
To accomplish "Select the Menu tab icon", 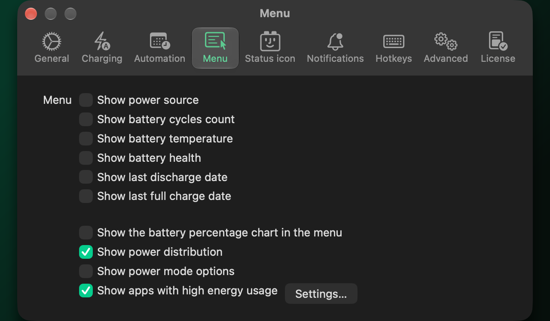I will pos(215,41).
